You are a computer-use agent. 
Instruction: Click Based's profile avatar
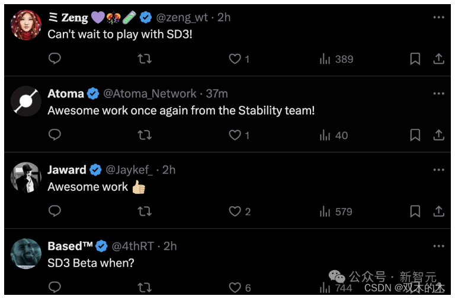pyautogui.click(x=26, y=253)
